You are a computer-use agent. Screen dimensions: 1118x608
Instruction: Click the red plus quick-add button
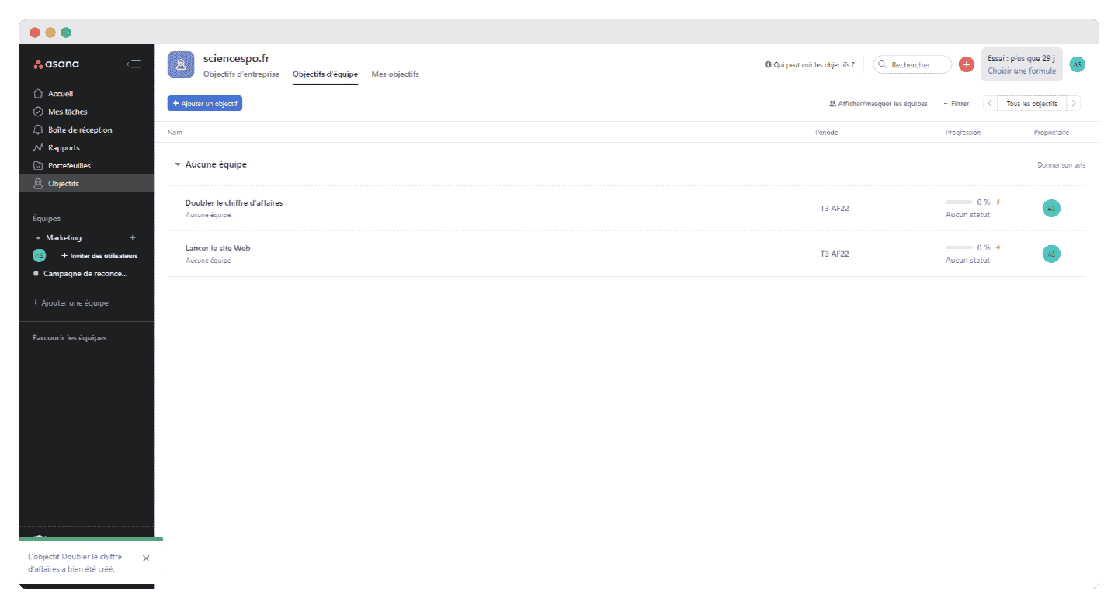point(967,64)
